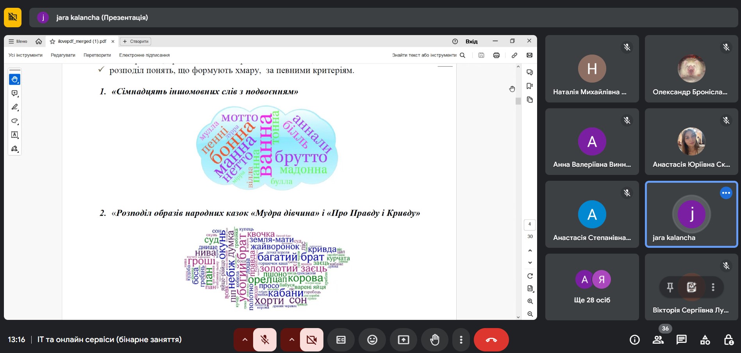Pin Вікторія Сергіївна tile
Viewport: 741px width, 353px height.
[670, 287]
